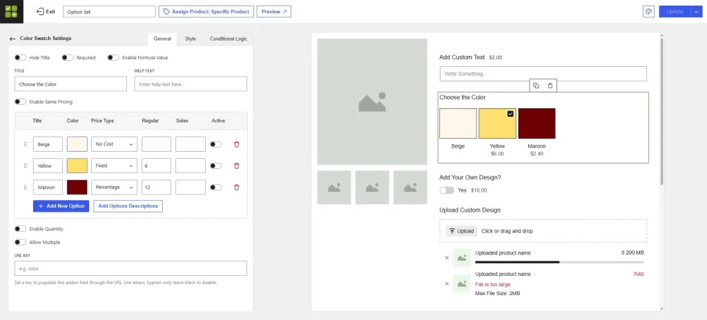Click the Option Set name field
Viewport: 707px width, 320px height.
[109, 12]
